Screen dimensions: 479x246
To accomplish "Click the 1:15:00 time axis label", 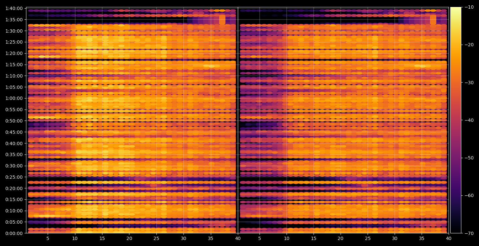I will (x=14, y=64).
